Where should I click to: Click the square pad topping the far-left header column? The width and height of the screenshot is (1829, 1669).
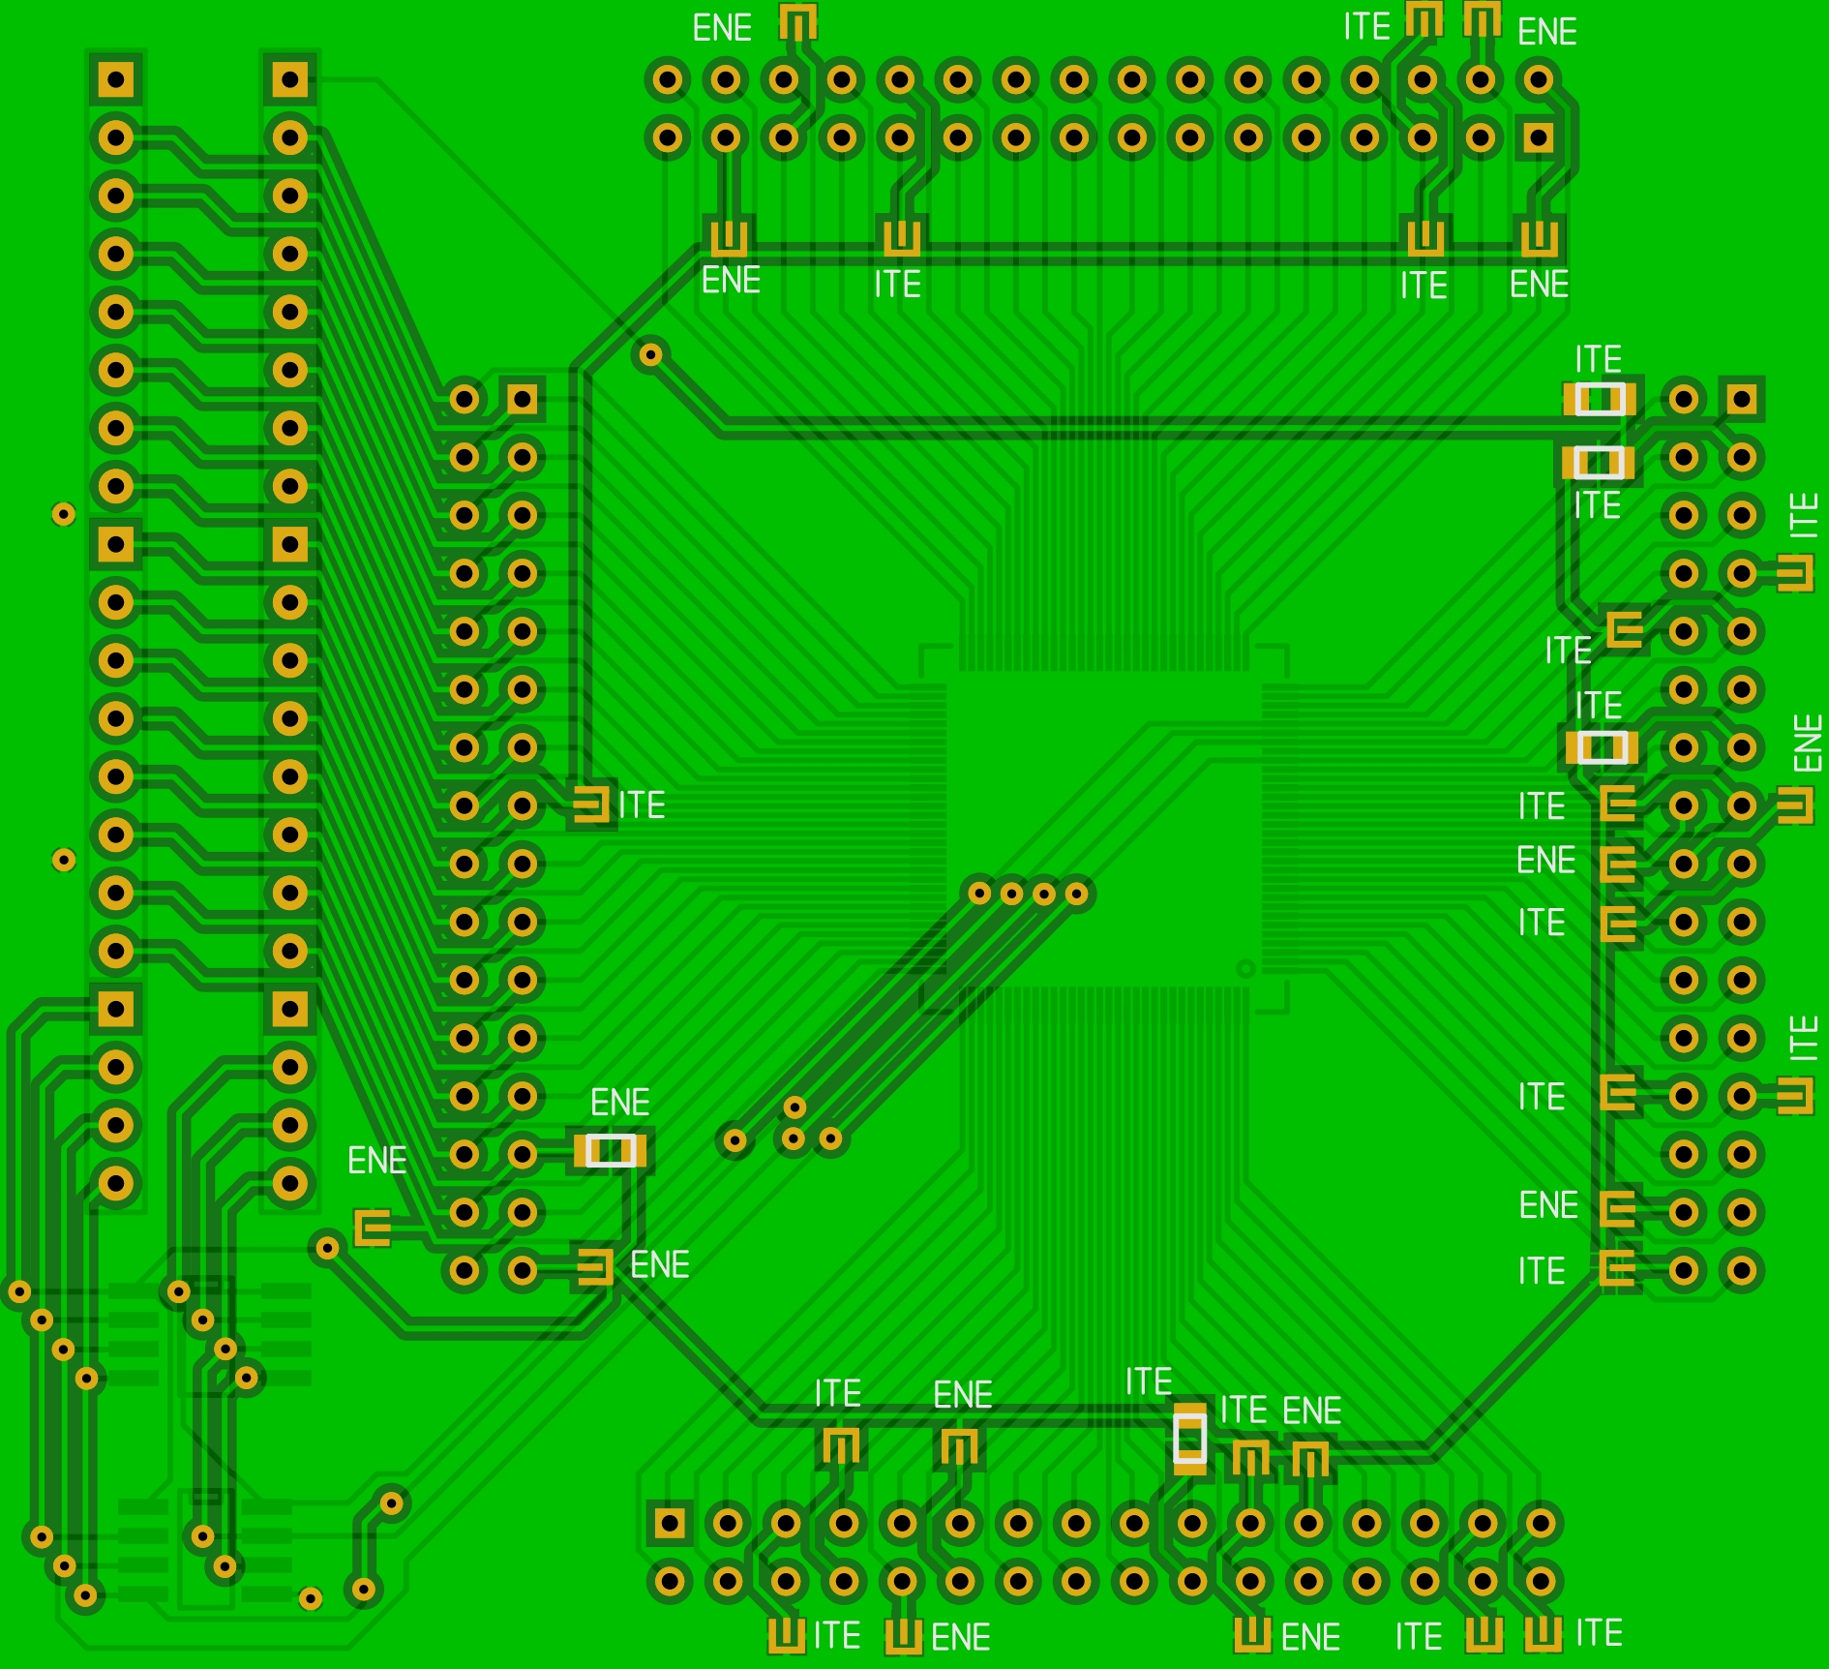tap(116, 79)
